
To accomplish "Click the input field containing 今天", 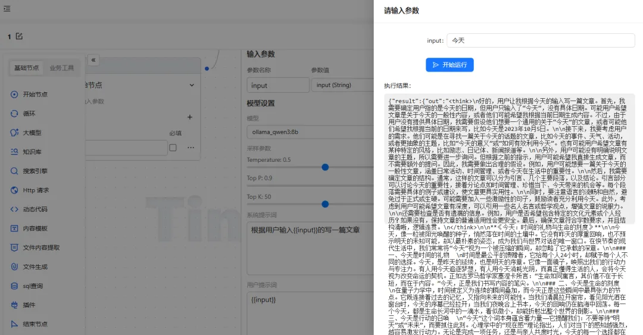I will (541, 40).
